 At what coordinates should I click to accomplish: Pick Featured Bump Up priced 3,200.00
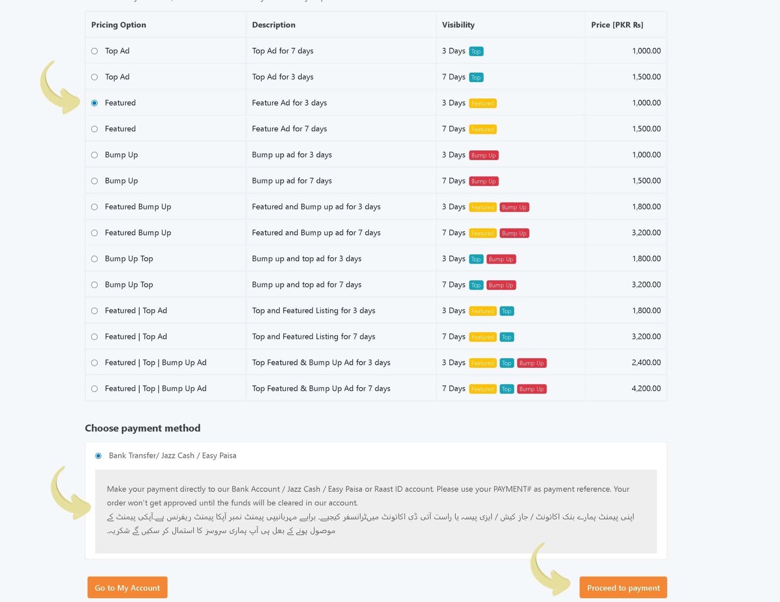tap(95, 233)
